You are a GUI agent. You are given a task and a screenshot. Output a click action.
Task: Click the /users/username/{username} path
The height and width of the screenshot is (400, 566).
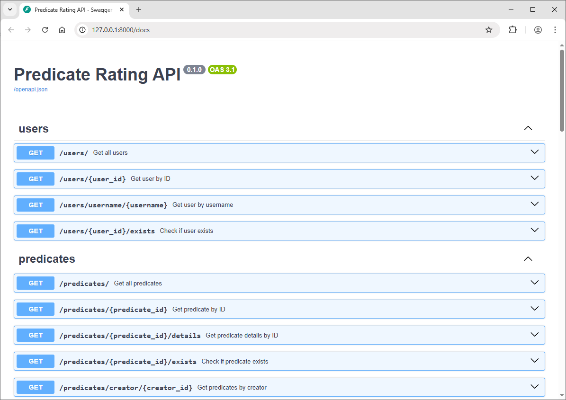[x=113, y=205]
